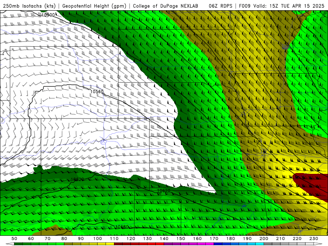
Task: Click the 60 value on the color scale
Action: (x=31, y=239)
